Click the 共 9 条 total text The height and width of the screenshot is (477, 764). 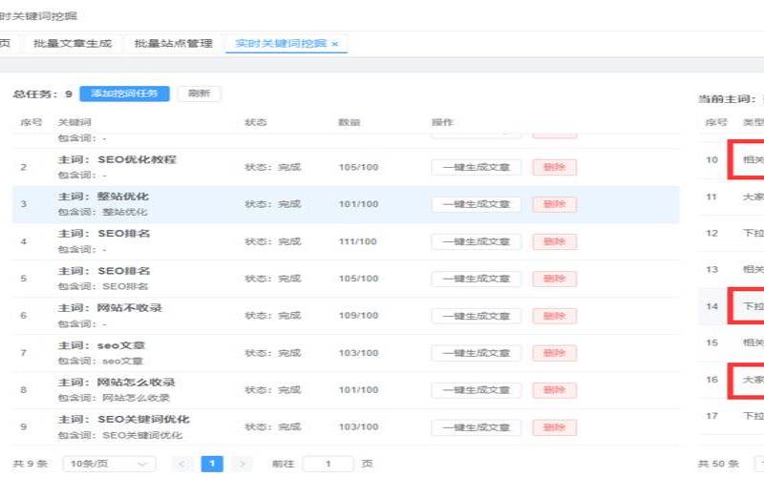(31, 464)
